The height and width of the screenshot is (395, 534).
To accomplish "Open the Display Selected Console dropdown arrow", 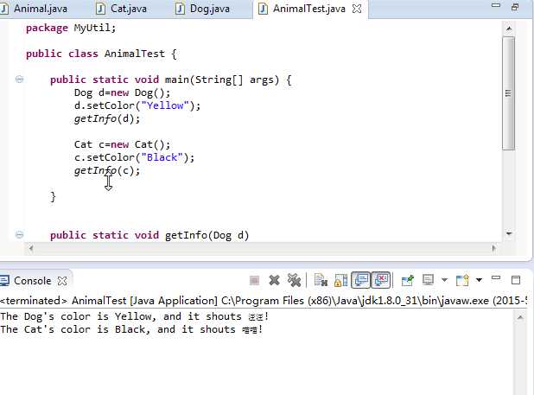I will tap(444, 280).
